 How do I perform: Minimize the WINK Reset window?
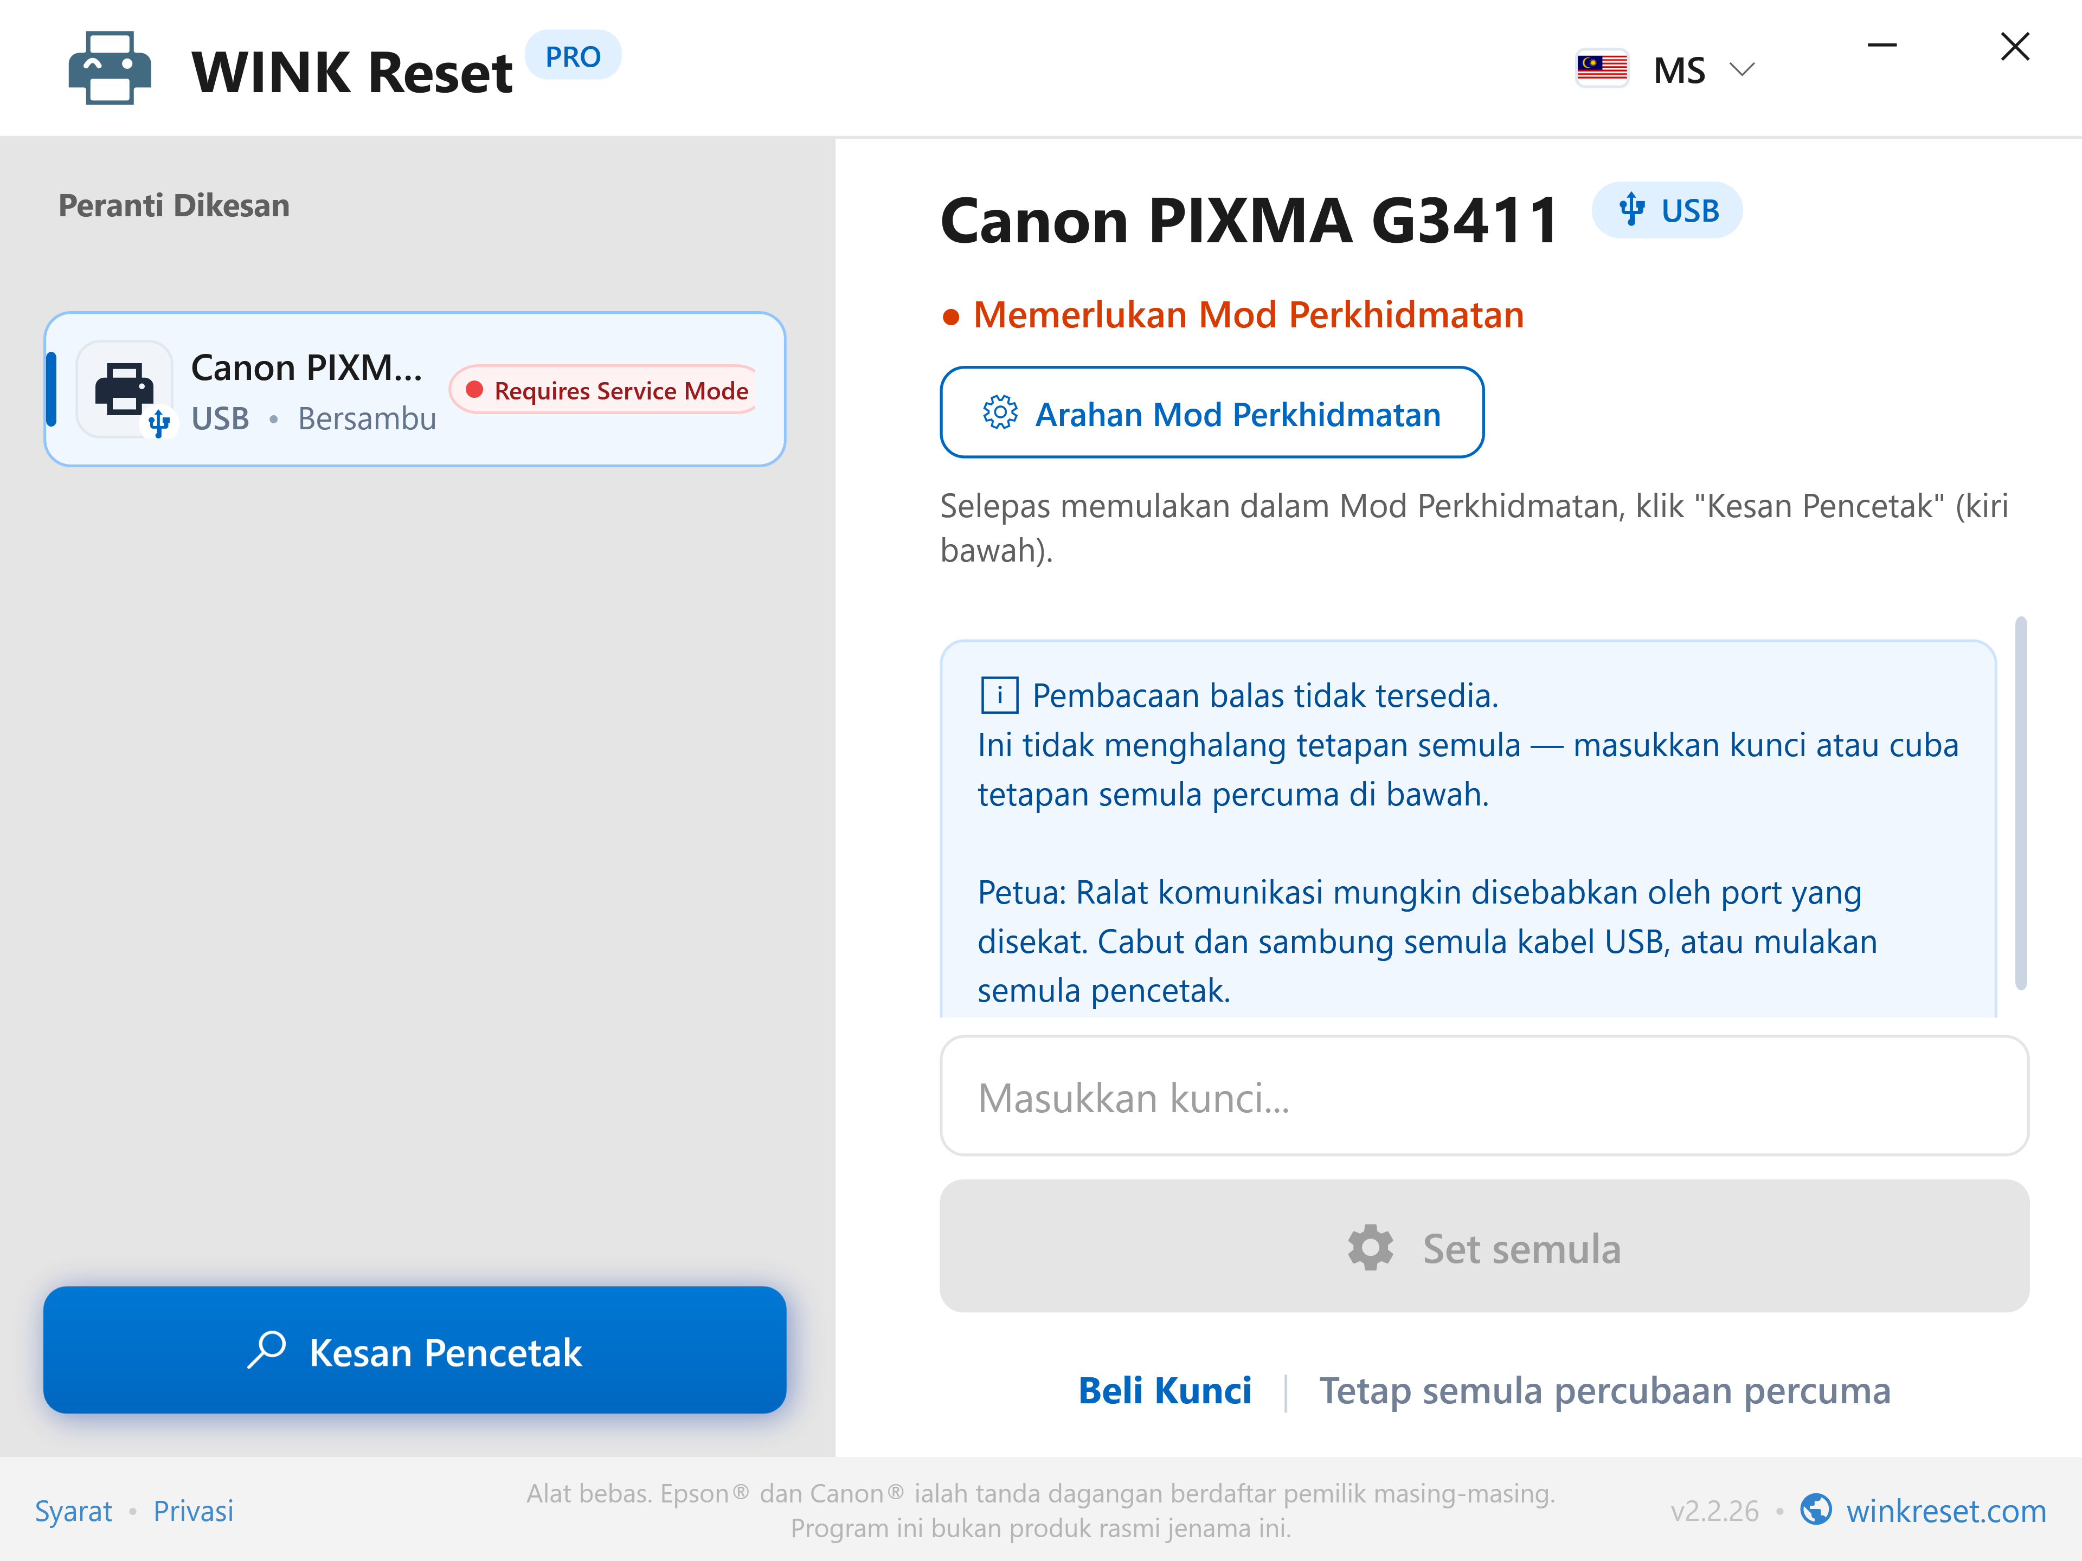pyautogui.click(x=1881, y=45)
